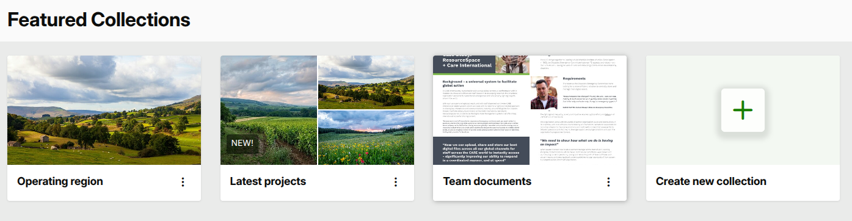The width and height of the screenshot is (852, 221).
Task: Click the green plus icon
Action: click(743, 110)
